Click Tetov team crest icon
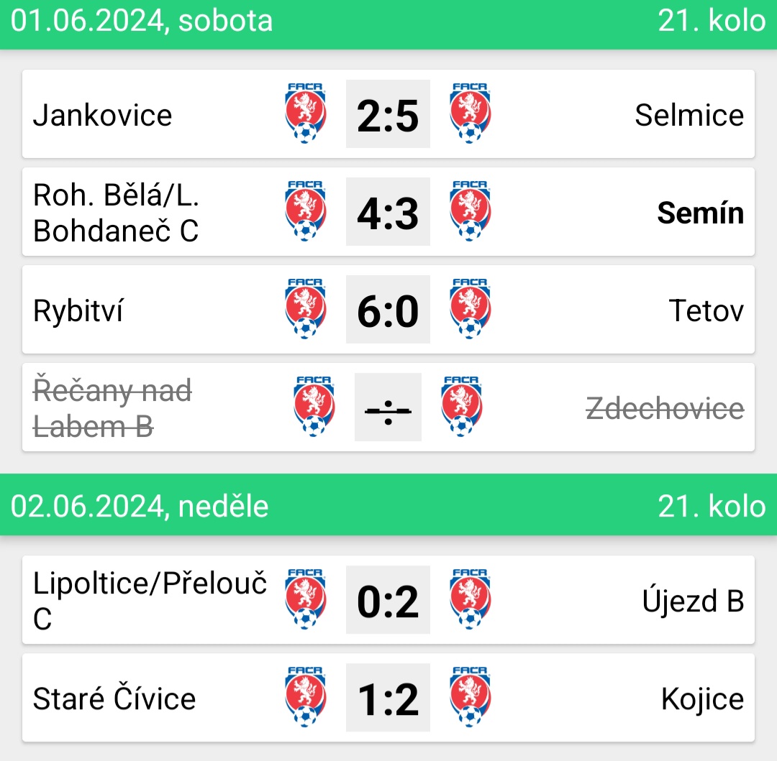Screen dimensions: 777x761 tap(470, 309)
